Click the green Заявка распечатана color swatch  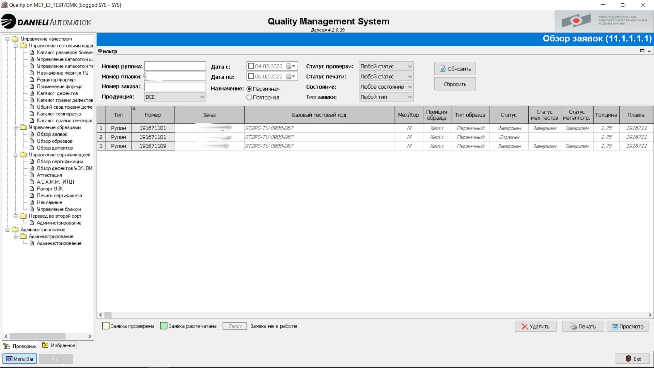(163, 326)
